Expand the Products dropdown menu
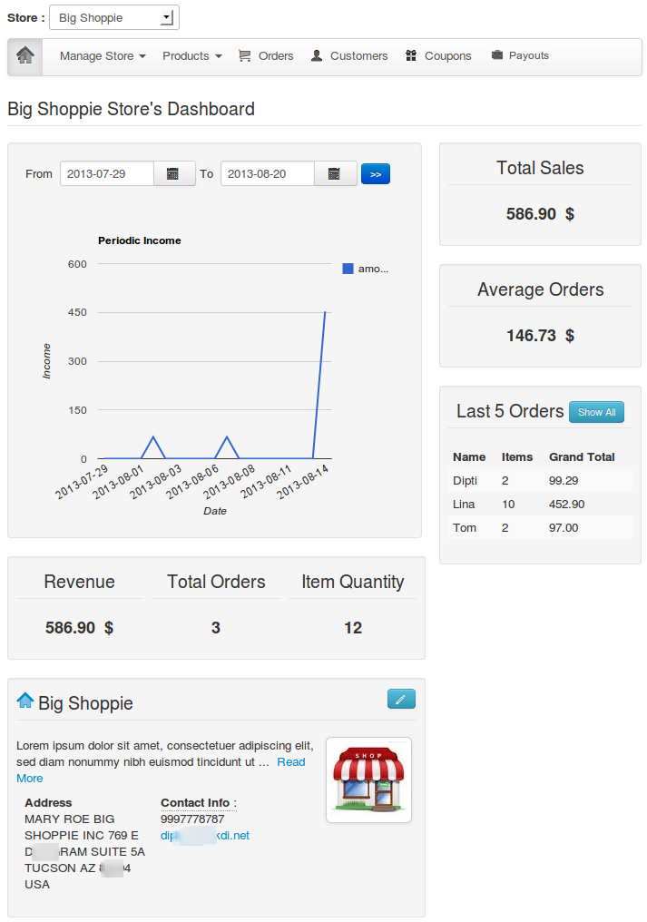Image resolution: width=647 pixels, height=922 pixels. [191, 56]
